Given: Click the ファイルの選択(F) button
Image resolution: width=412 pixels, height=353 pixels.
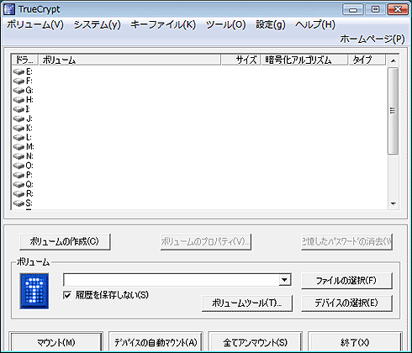Looking at the screenshot, I should click(346, 281).
